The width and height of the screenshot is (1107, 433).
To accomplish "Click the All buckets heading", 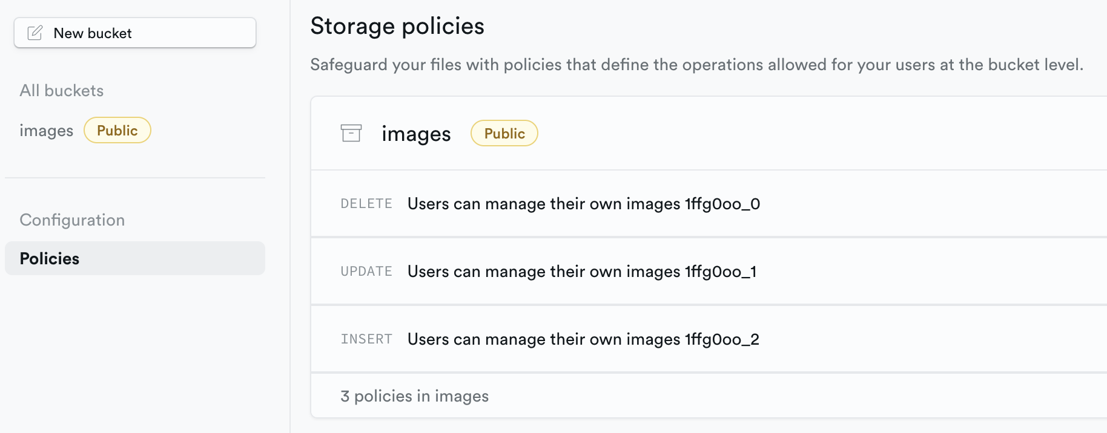I will coord(62,91).
